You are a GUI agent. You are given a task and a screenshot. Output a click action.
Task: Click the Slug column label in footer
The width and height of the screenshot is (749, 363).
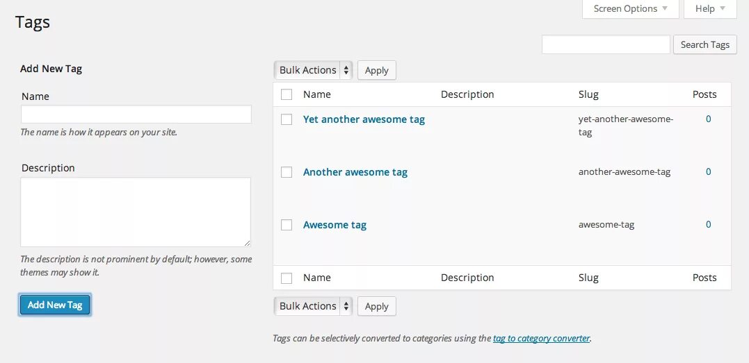[588, 278]
